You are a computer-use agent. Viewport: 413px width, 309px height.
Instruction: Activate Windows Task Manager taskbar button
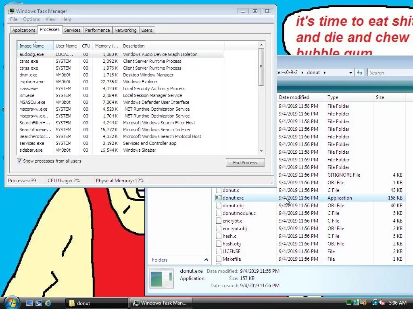tap(161, 303)
